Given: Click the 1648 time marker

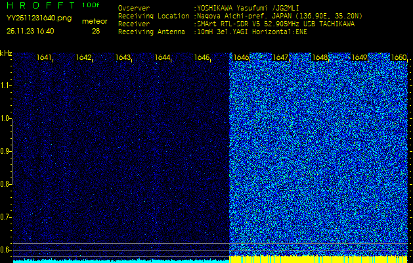Looking at the screenshot, I should coord(320,57).
